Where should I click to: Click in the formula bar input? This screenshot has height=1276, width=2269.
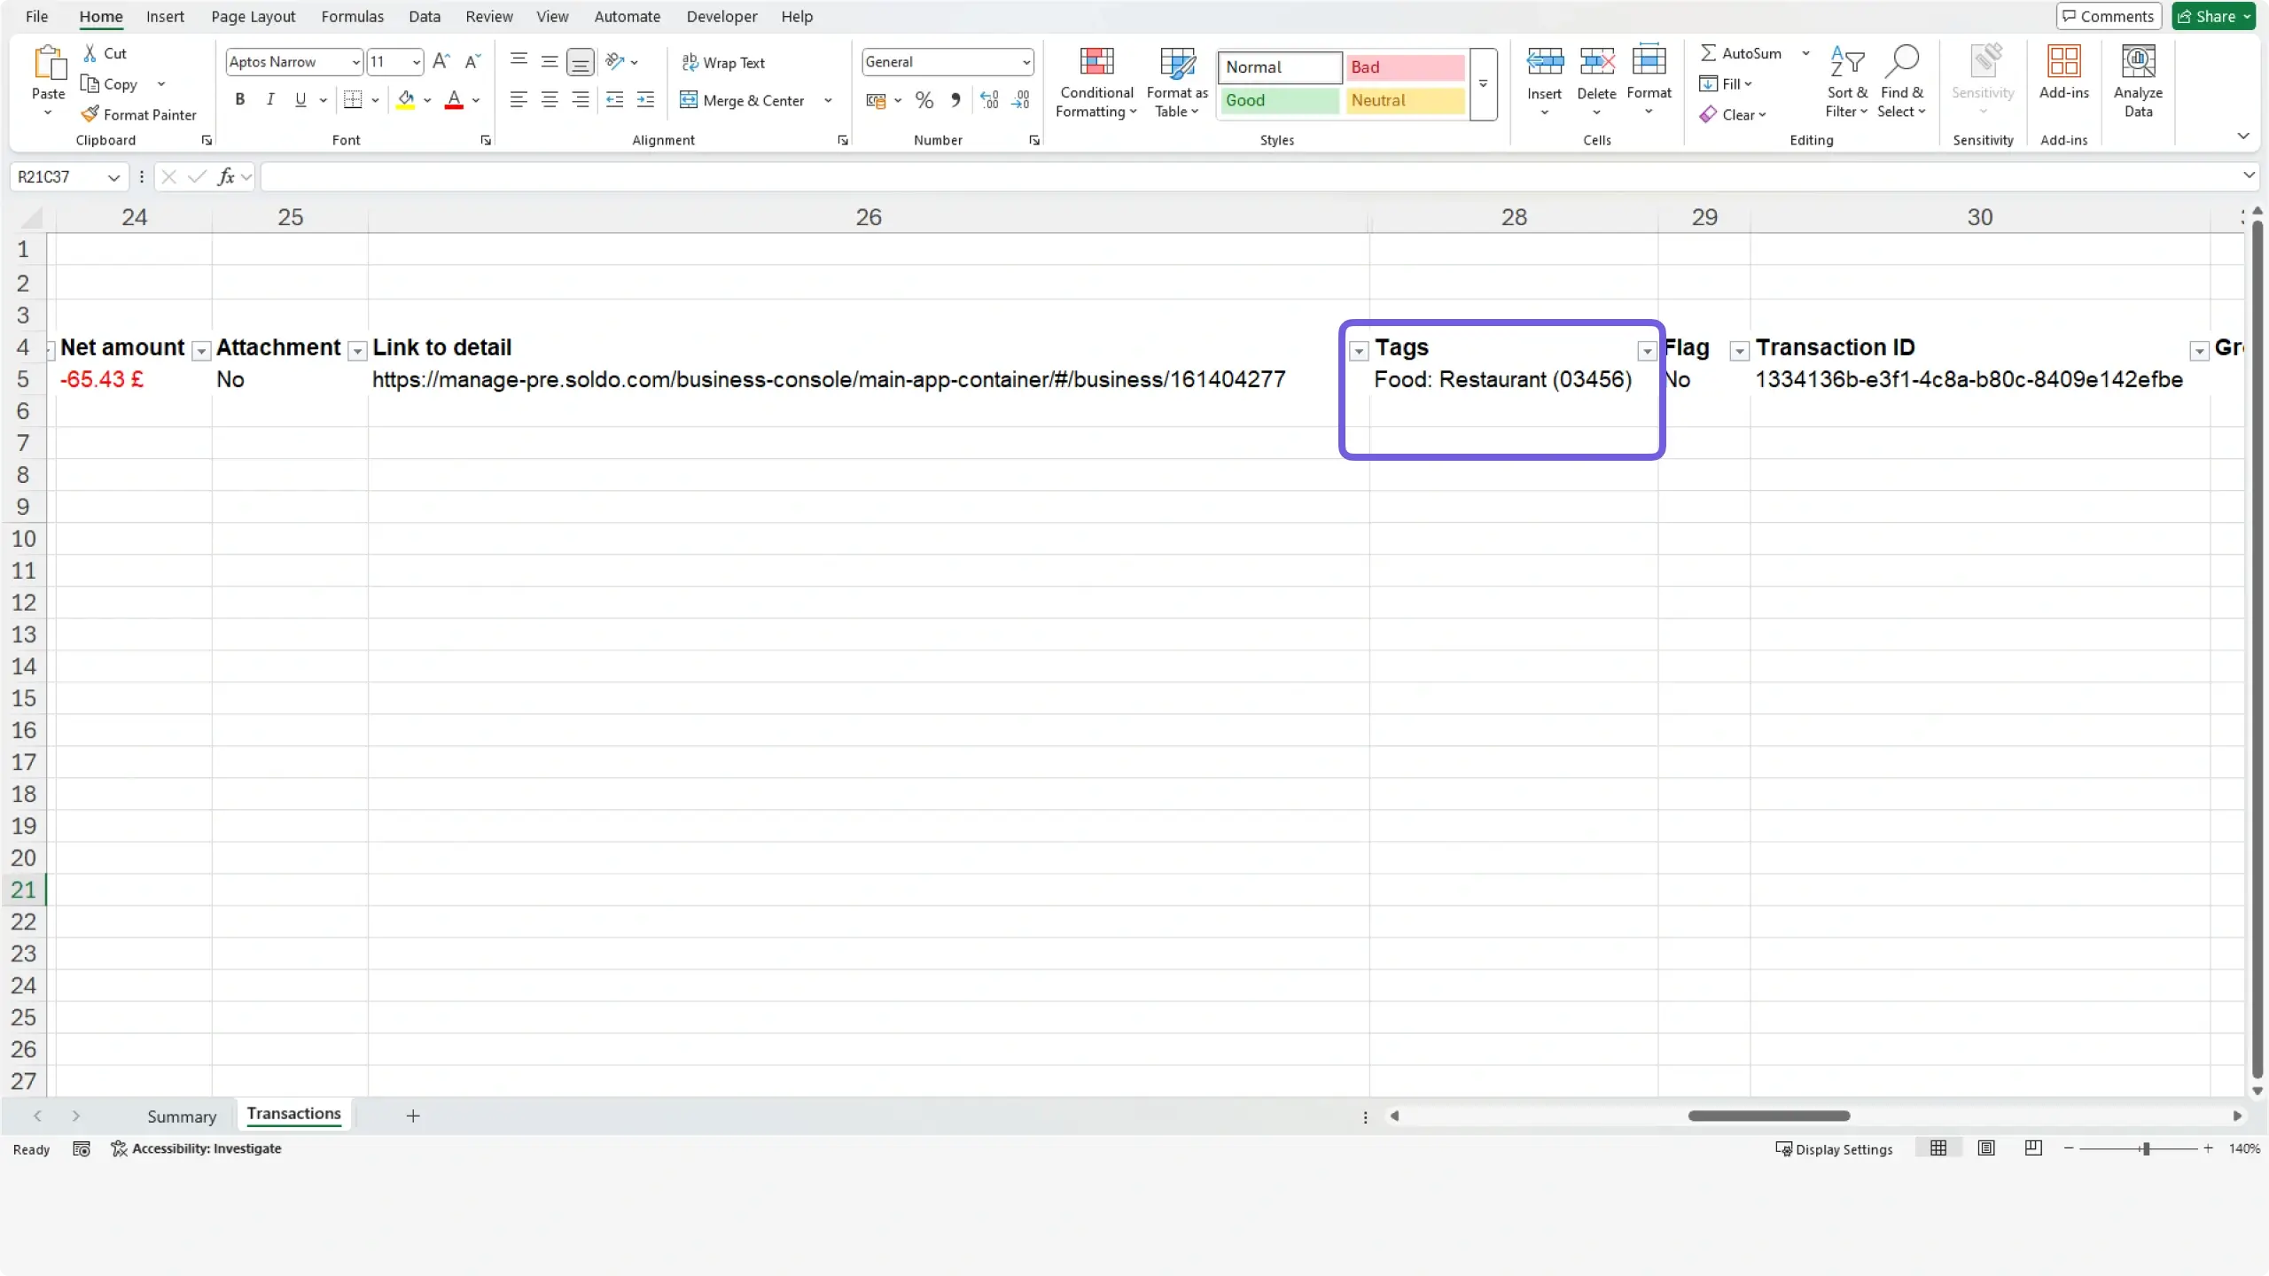(1250, 176)
